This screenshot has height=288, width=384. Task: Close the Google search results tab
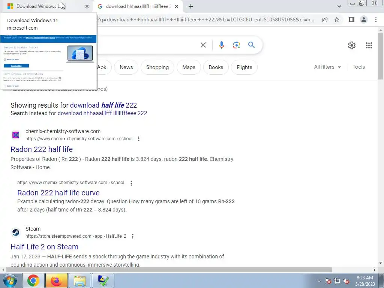[177, 6]
